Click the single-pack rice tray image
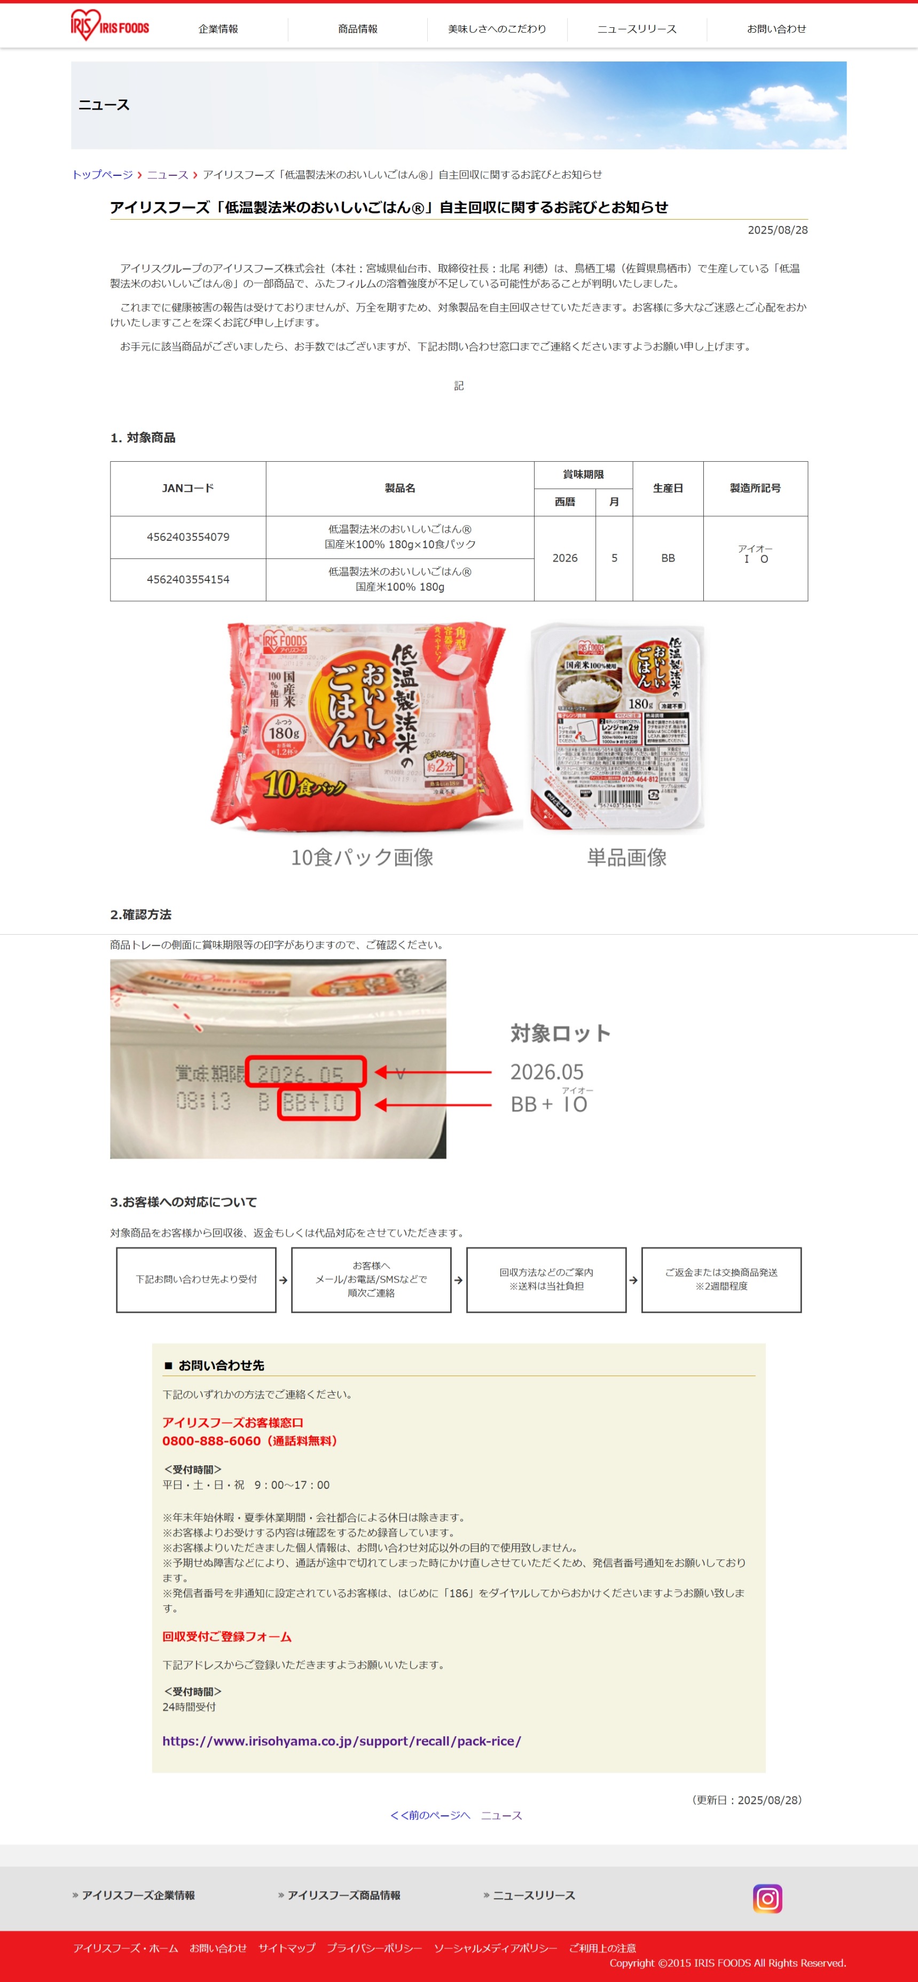The image size is (918, 1982). point(618,728)
